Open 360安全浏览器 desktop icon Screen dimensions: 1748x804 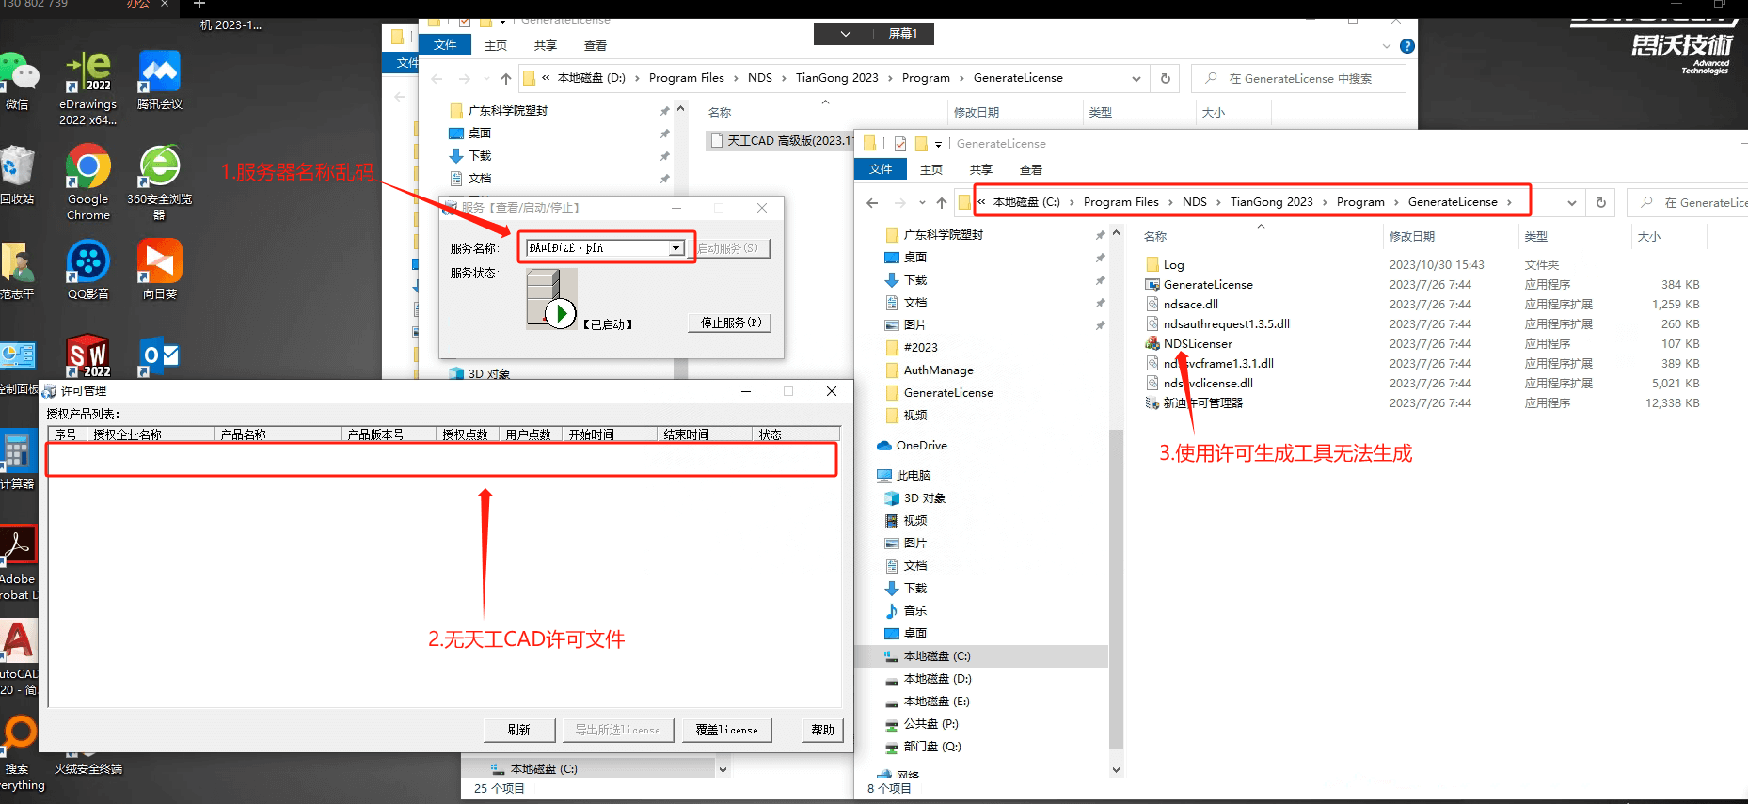click(x=159, y=169)
